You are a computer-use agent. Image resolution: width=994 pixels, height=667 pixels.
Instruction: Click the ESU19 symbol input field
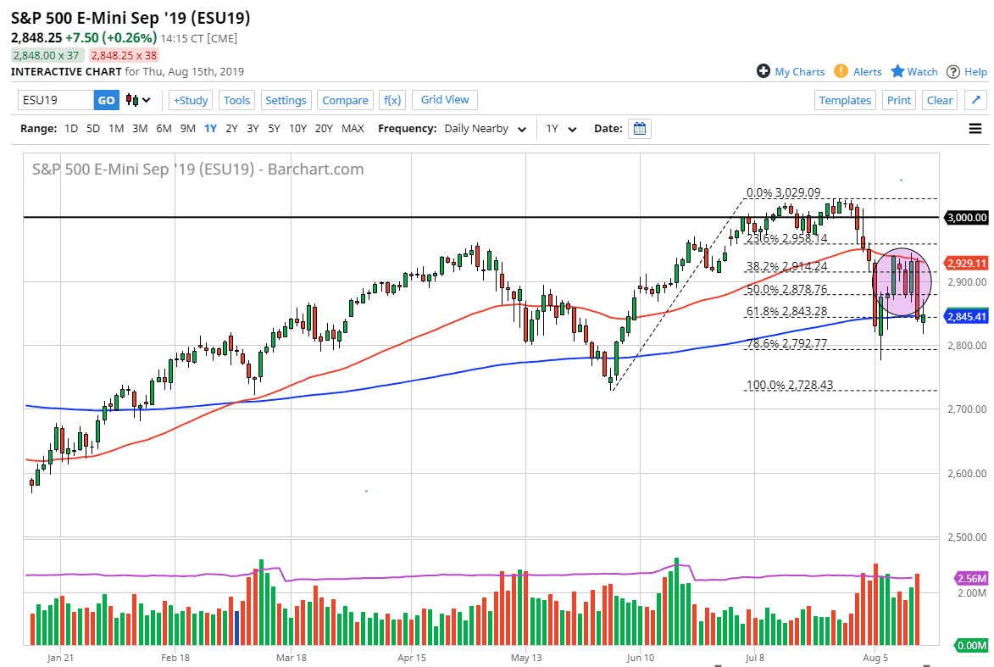point(55,99)
